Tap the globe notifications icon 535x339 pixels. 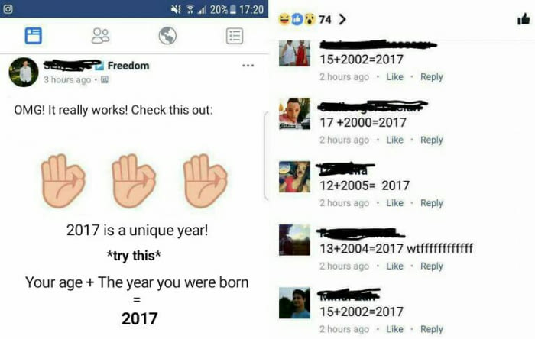pos(167,36)
